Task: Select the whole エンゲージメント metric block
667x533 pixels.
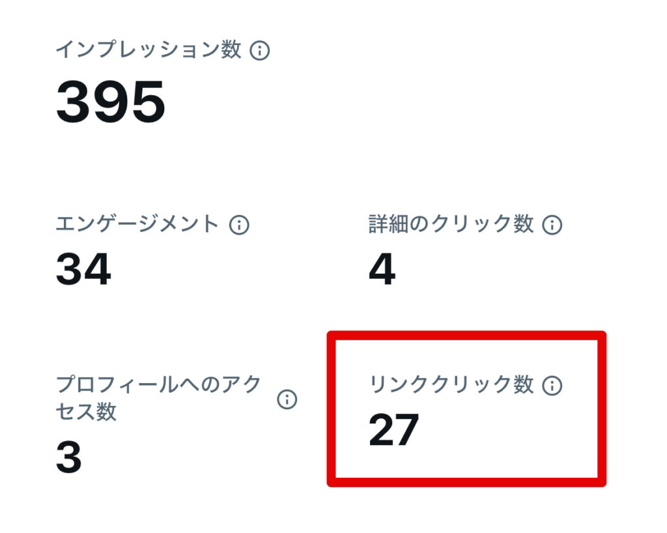Action: [153, 251]
